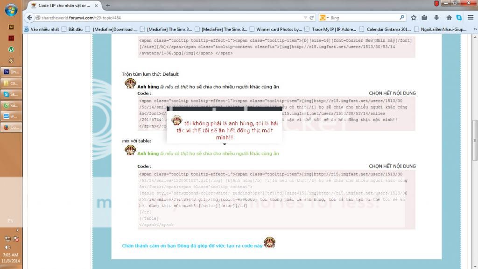Open the network tray icon

[x=7, y=239]
